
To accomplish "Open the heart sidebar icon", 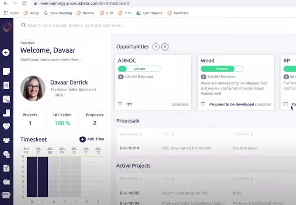I will (6, 126).
